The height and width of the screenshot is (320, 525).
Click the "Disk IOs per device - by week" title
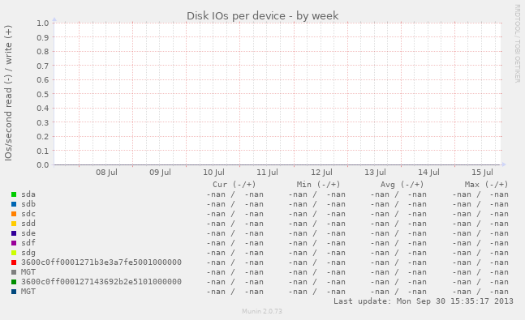263,15
